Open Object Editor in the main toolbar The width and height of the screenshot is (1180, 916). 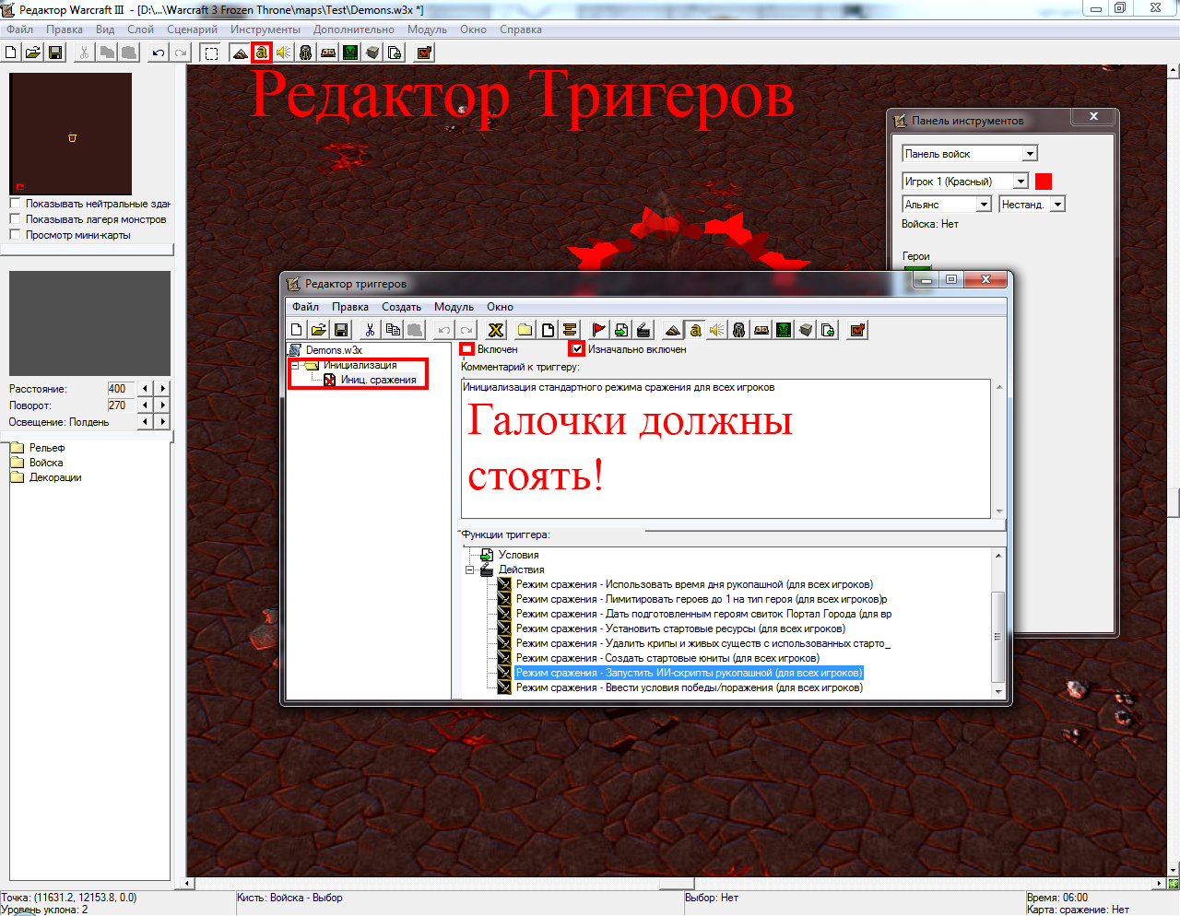click(x=306, y=53)
